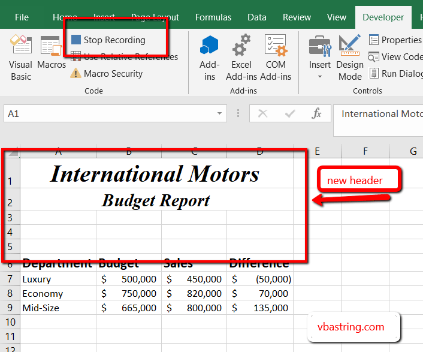This screenshot has width=423, height=352.
Task: Select row 9 header
Action: click(x=10, y=308)
